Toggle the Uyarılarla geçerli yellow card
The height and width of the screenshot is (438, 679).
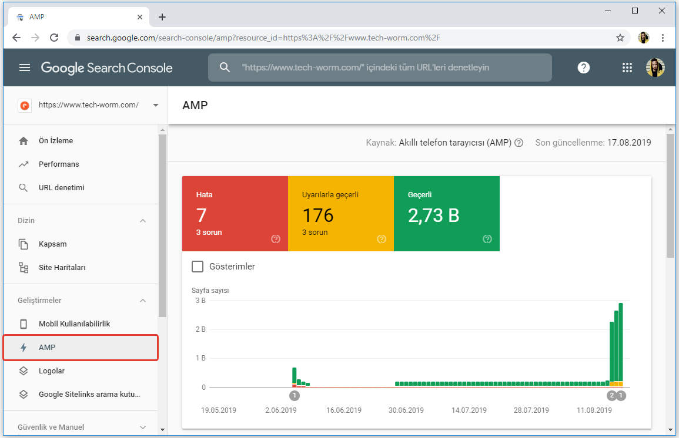coord(340,214)
